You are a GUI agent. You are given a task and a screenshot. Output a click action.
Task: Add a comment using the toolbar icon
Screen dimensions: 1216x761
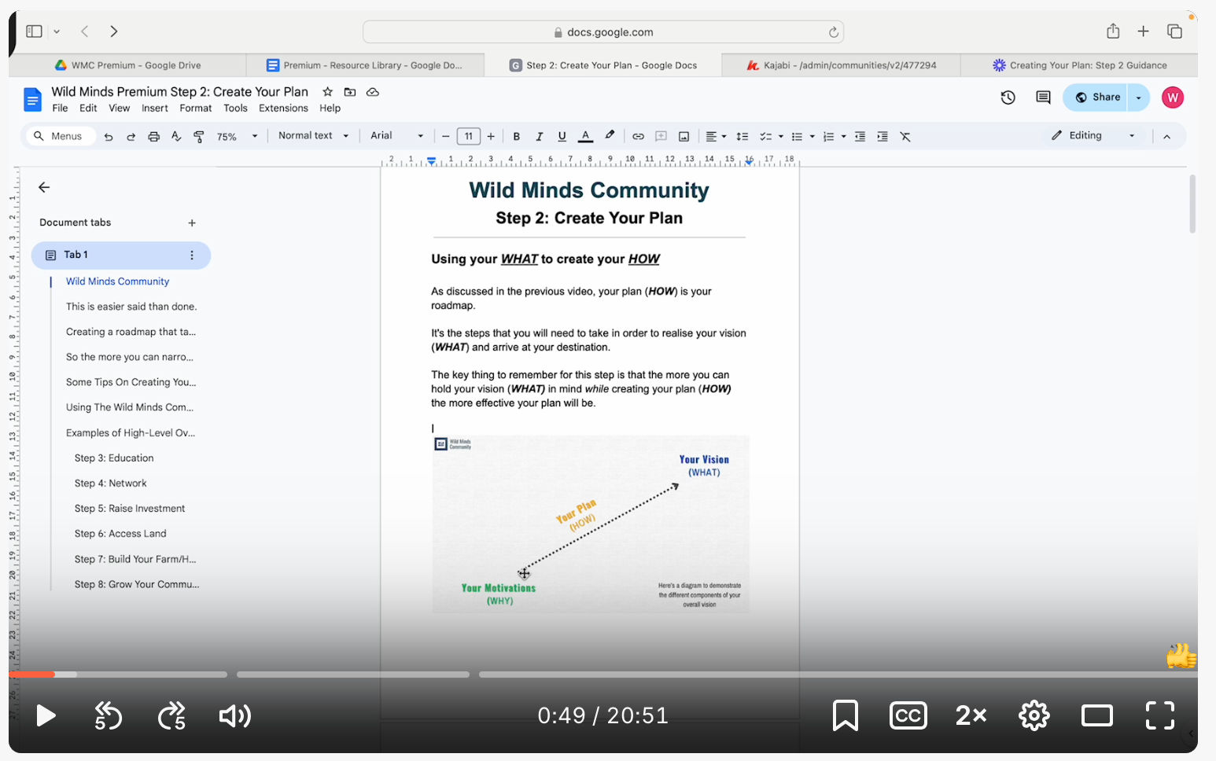661,137
